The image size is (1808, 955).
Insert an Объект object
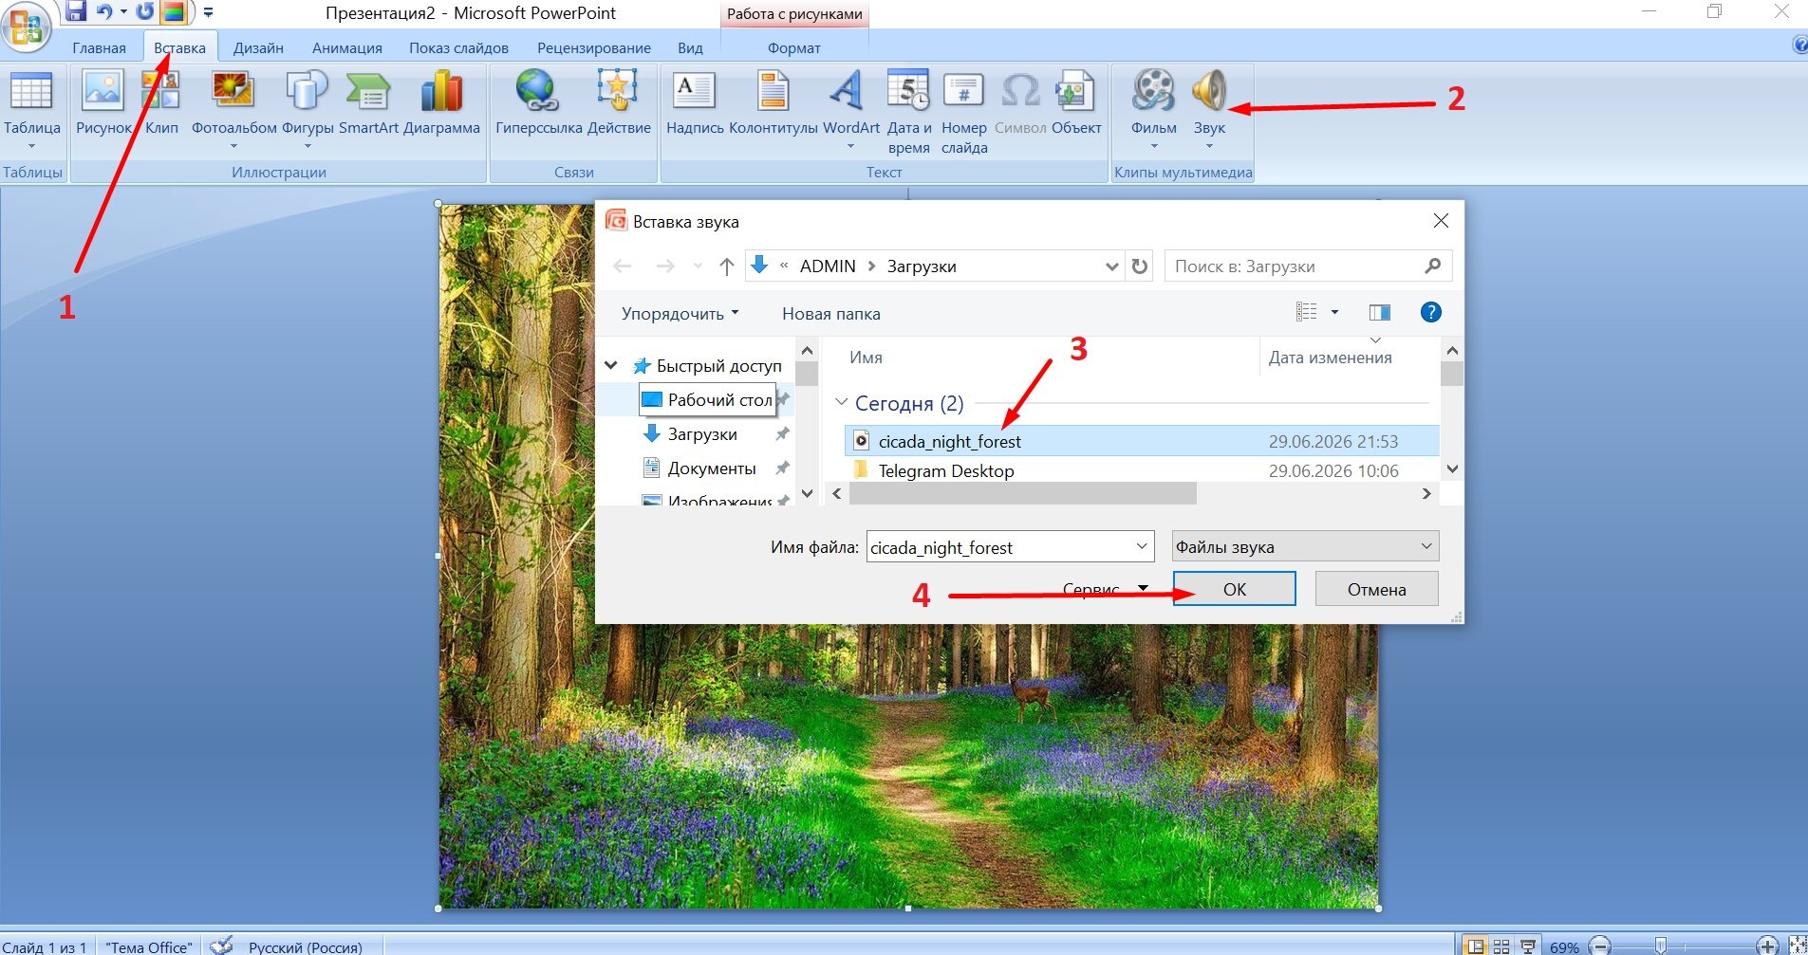(x=1076, y=104)
